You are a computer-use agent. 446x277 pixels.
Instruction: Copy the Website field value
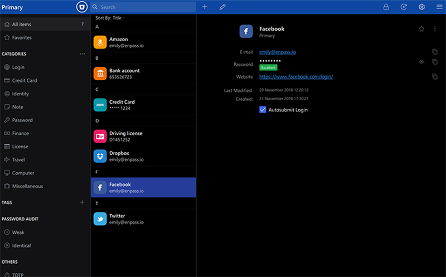[435, 76]
